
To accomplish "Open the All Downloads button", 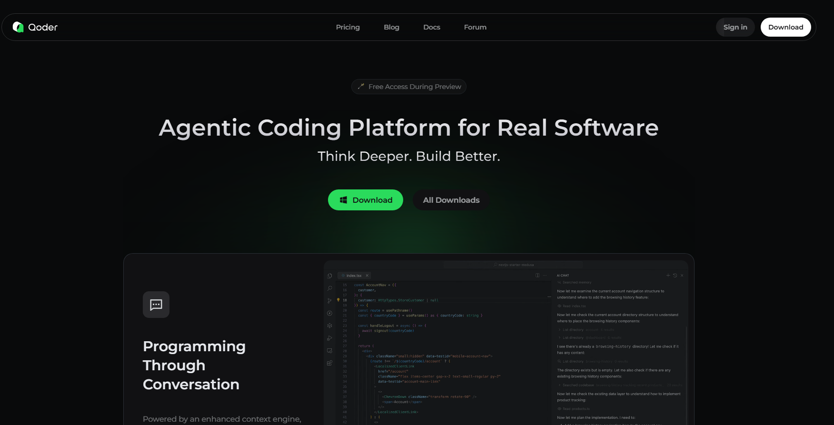I will pos(451,200).
